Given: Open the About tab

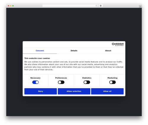Looking at the screenshot, I should tap(108, 51).
